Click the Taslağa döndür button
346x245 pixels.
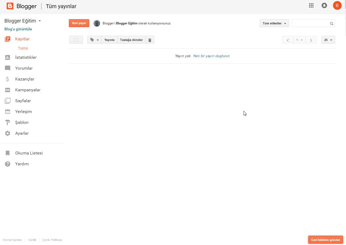(x=131, y=40)
